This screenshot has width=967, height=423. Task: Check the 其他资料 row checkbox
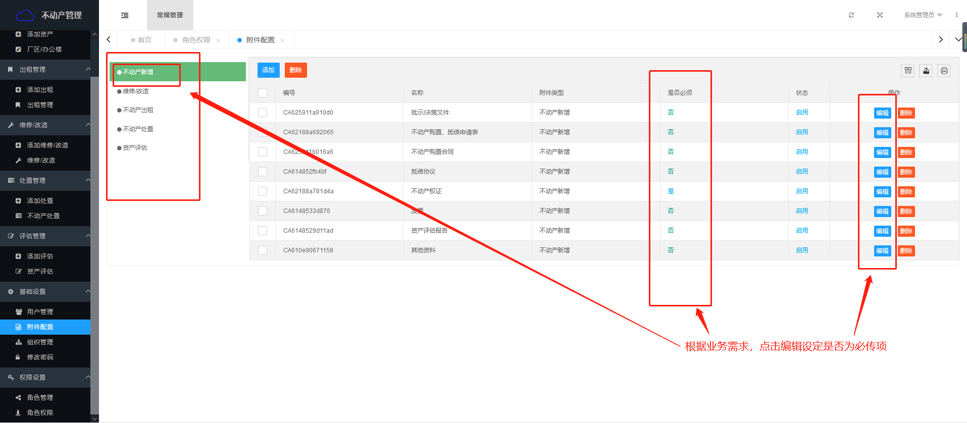pos(263,250)
